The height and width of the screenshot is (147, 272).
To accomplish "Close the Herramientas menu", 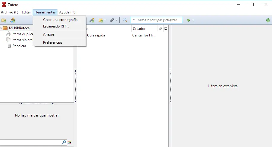I will coord(45,12).
